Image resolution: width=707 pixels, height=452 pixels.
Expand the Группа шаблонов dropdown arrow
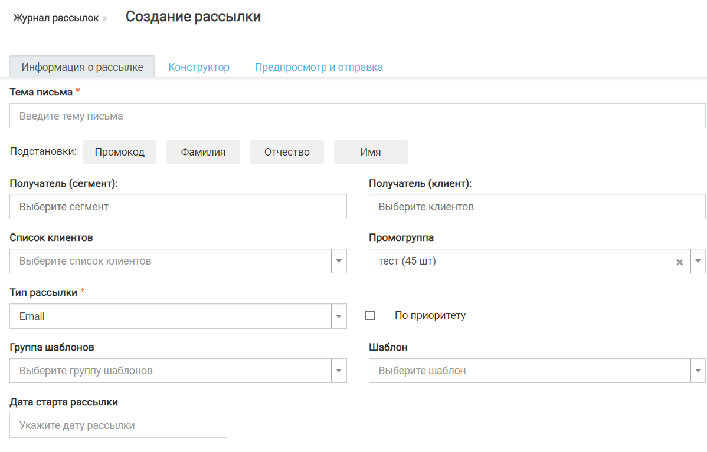click(x=339, y=371)
